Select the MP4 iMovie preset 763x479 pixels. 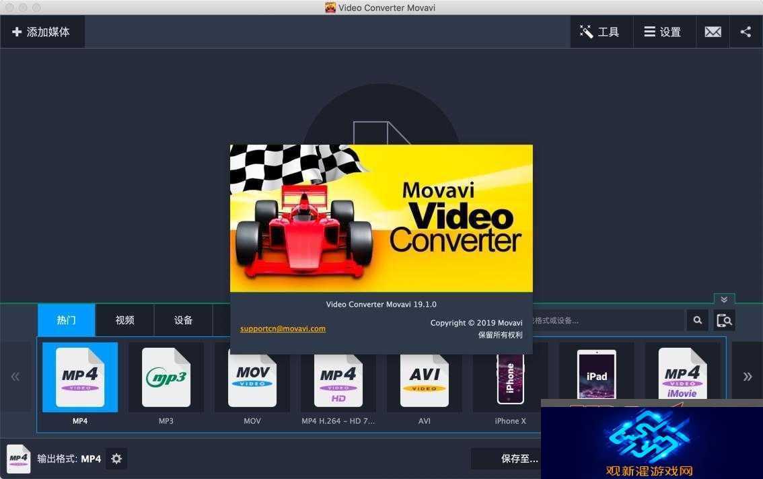point(682,373)
